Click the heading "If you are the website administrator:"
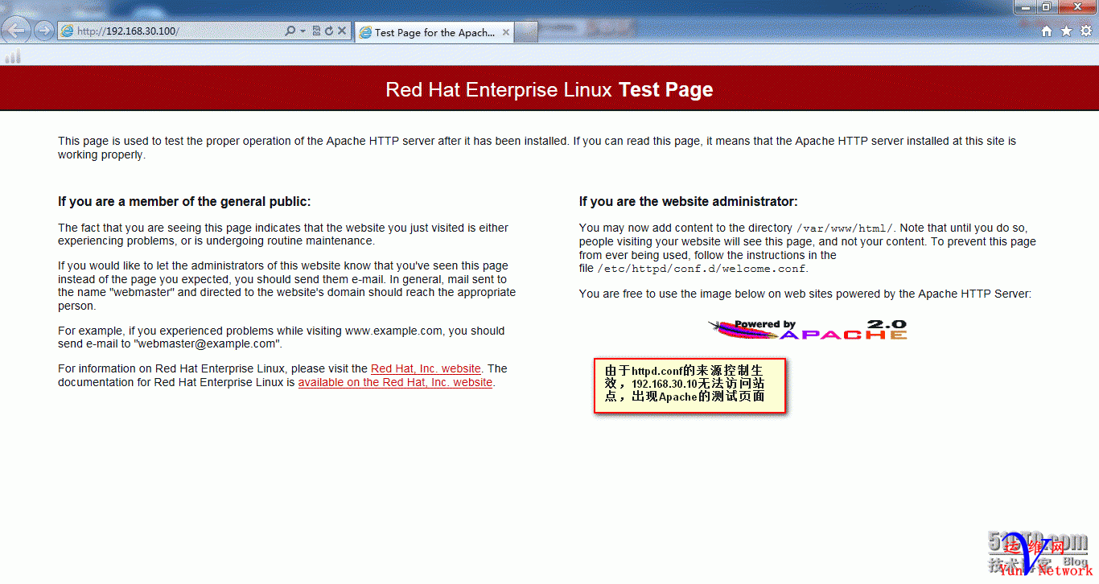 (x=689, y=201)
